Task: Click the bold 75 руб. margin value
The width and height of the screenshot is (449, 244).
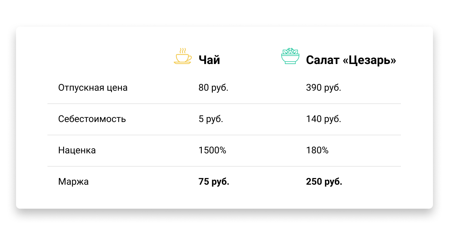Action: pyautogui.click(x=214, y=182)
